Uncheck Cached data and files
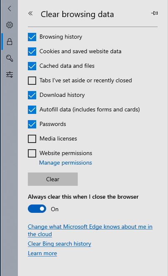The image size is (168, 276). (32, 66)
